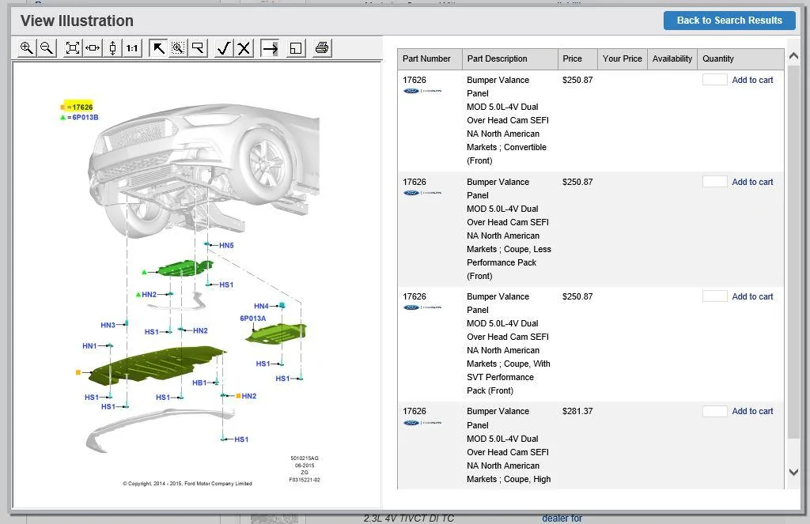Click the HN1 callout label

point(89,345)
